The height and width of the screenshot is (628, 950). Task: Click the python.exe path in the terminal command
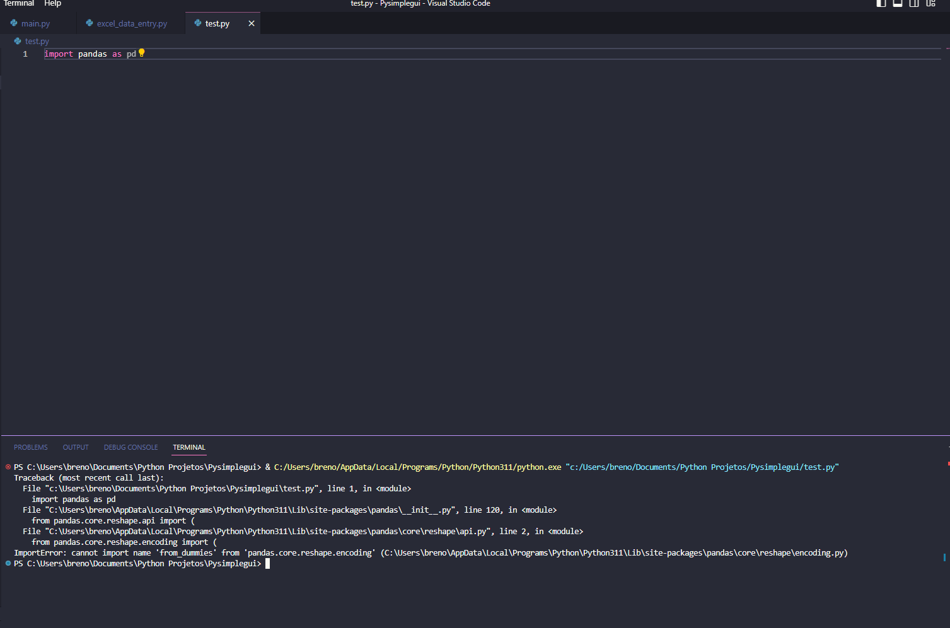[x=417, y=467]
